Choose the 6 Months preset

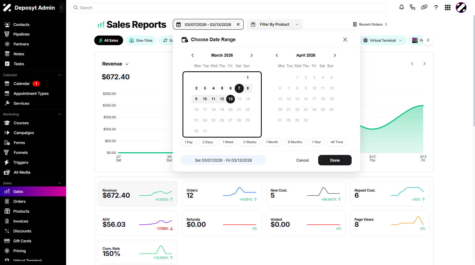click(295, 142)
